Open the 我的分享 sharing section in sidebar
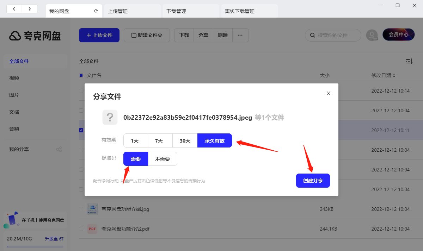 (x=18, y=149)
